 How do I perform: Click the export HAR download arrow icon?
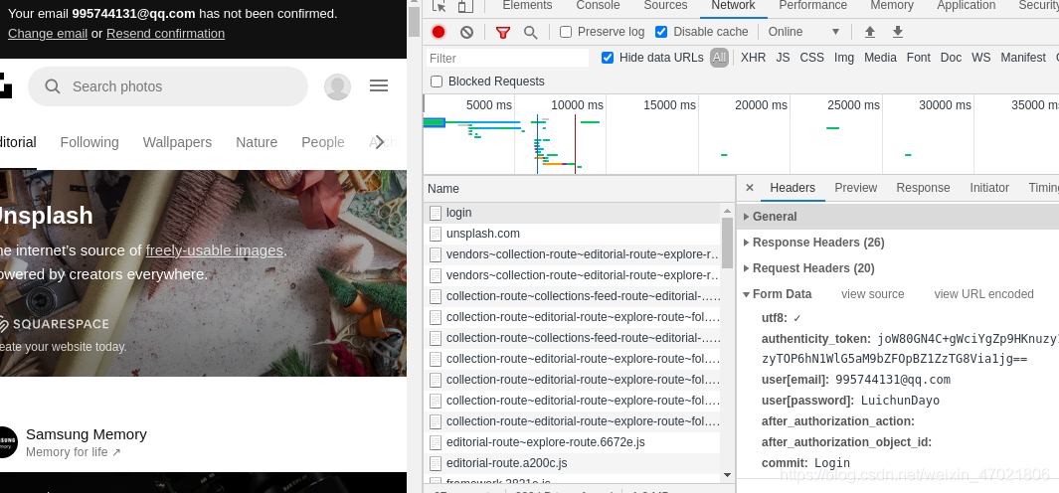click(x=898, y=32)
